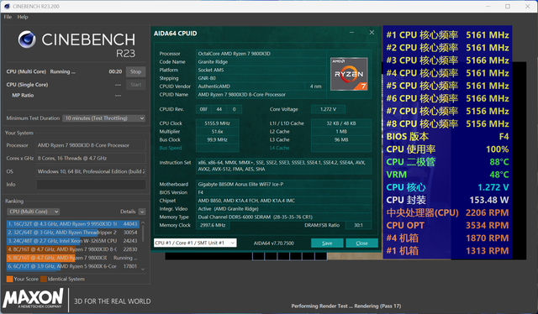Click the Info input field
Viewport: 538px width, 314px height.
coord(91,185)
